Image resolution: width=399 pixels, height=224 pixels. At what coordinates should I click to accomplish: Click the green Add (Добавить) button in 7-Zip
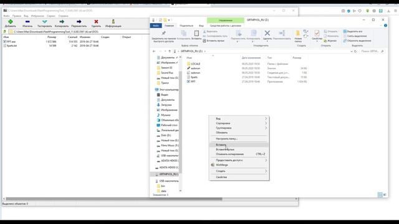[x=11, y=22]
